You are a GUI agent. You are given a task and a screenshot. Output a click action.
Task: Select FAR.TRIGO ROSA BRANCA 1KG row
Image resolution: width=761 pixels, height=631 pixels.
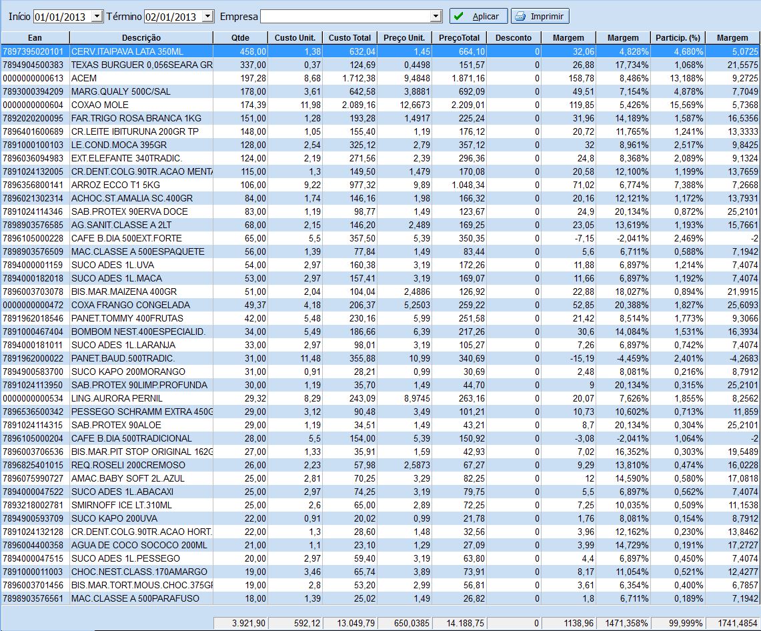pyautogui.click(x=380, y=118)
